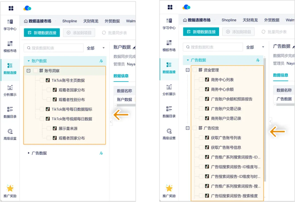Screen dimensions: 295x202
Task: Click the search box above 账户数据 tree
Action: click(54, 48)
